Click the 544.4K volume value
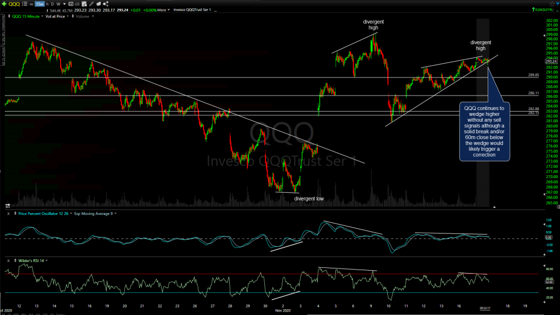 [x=55, y=10]
